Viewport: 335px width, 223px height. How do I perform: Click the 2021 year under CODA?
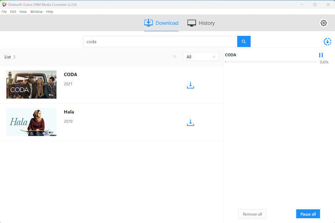coord(68,84)
